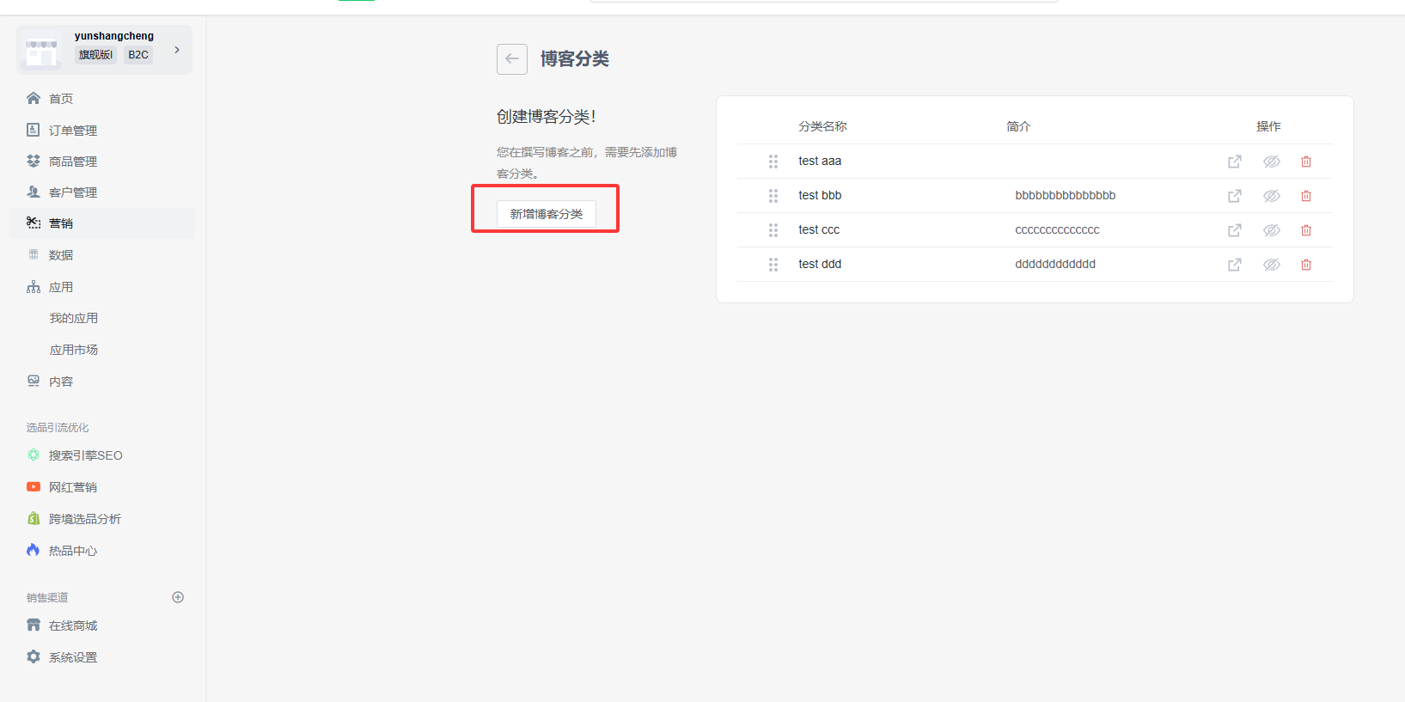Delete the test ccc category
This screenshot has width=1405, height=702.
(1305, 230)
